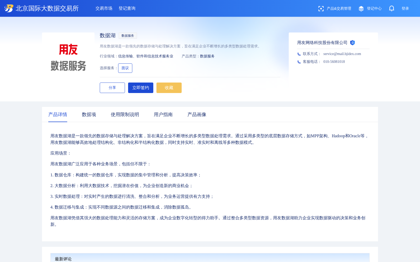
Task: Click the 分享 button
Action: [x=112, y=88]
